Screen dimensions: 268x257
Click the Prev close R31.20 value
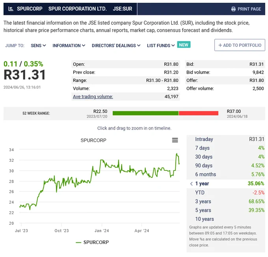click(x=171, y=72)
